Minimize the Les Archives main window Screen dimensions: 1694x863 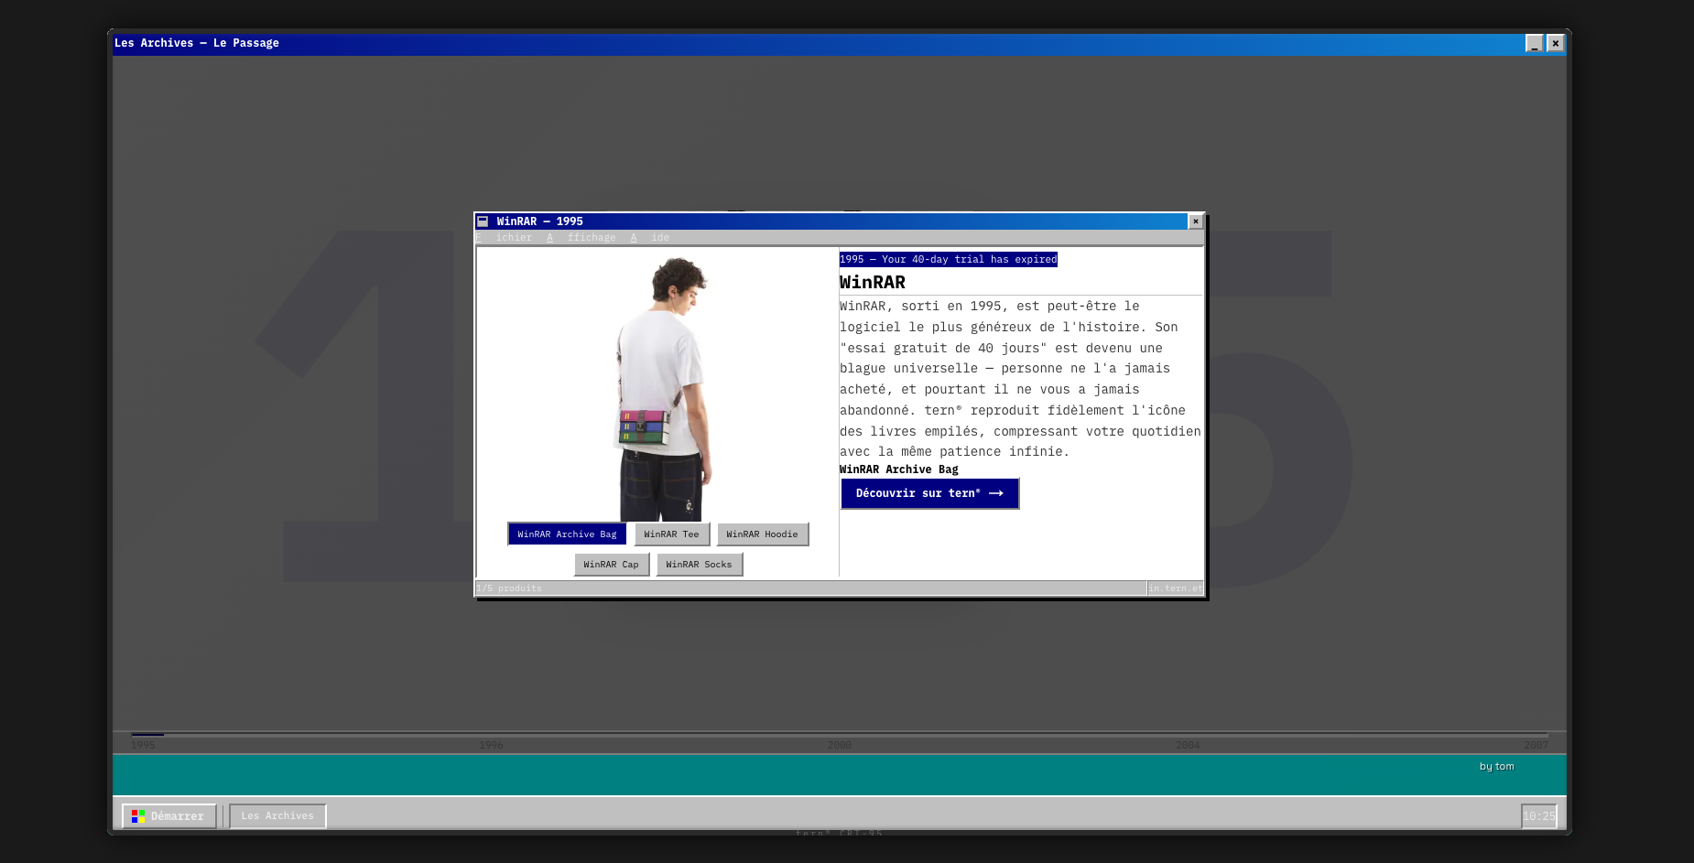coord(1534,43)
